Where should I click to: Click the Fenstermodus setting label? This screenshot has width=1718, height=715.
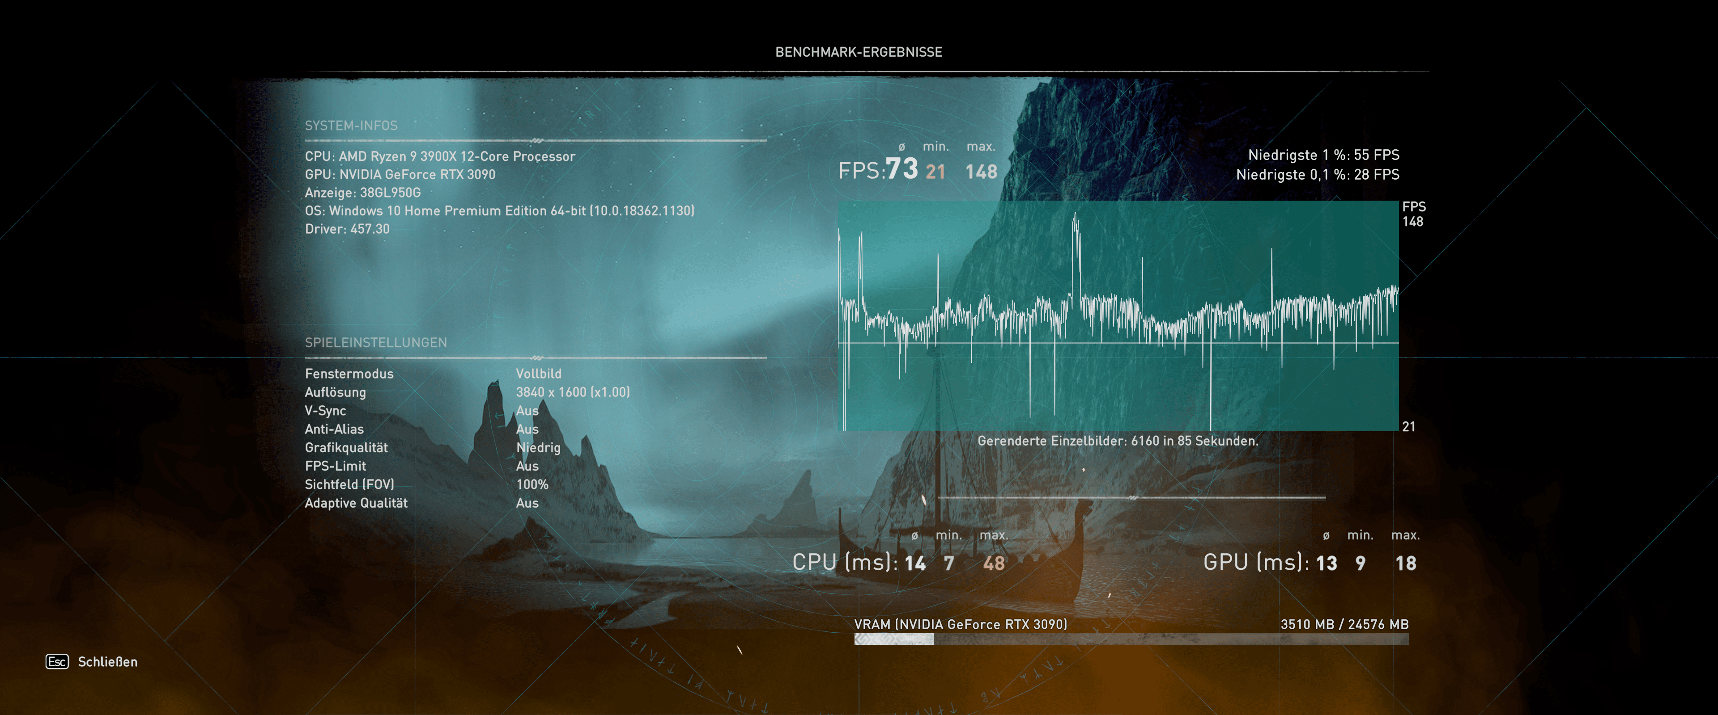(x=349, y=374)
